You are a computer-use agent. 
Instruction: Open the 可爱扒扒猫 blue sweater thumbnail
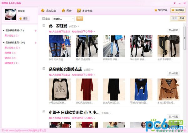(141, 90)
